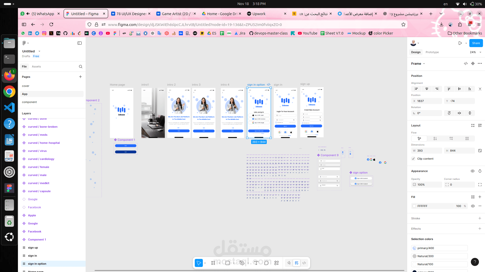Open Figma help question mark button
This screenshot has width=485, height=272.
(475, 262)
